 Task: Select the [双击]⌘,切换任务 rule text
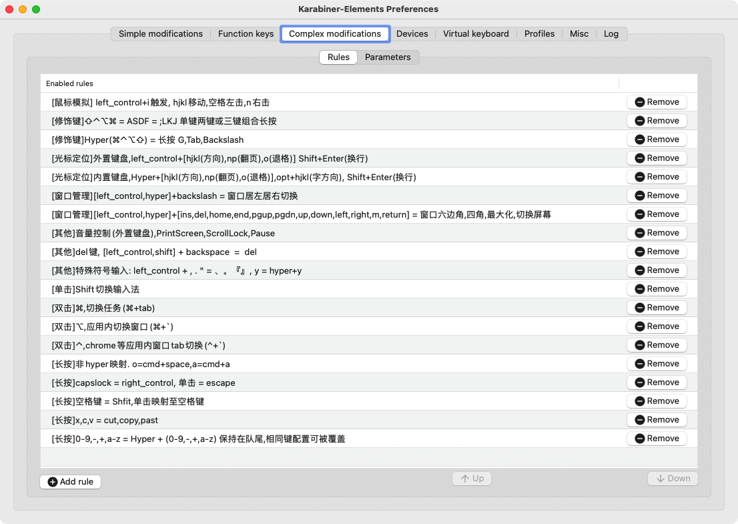103,308
